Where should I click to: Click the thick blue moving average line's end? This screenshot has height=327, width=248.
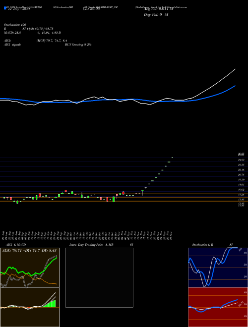(x=235, y=86)
